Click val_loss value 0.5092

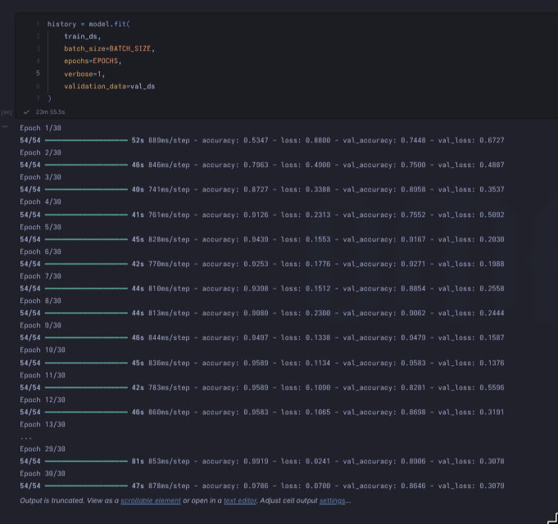pyautogui.click(x=492, y=215)
